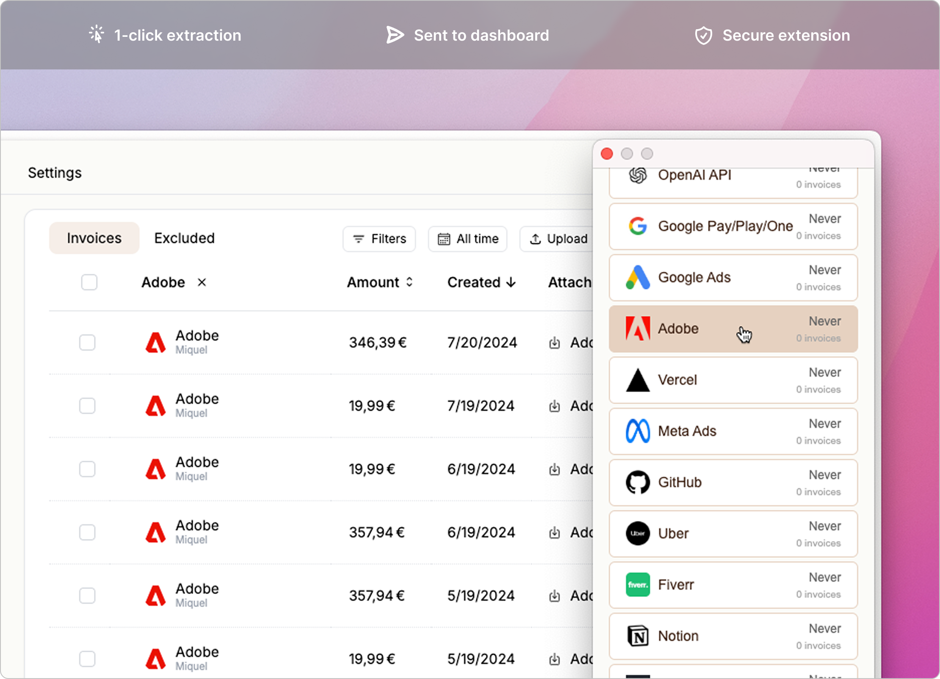
Task: Check the select-all checkbox in the table header
Action: click(89, 282)
